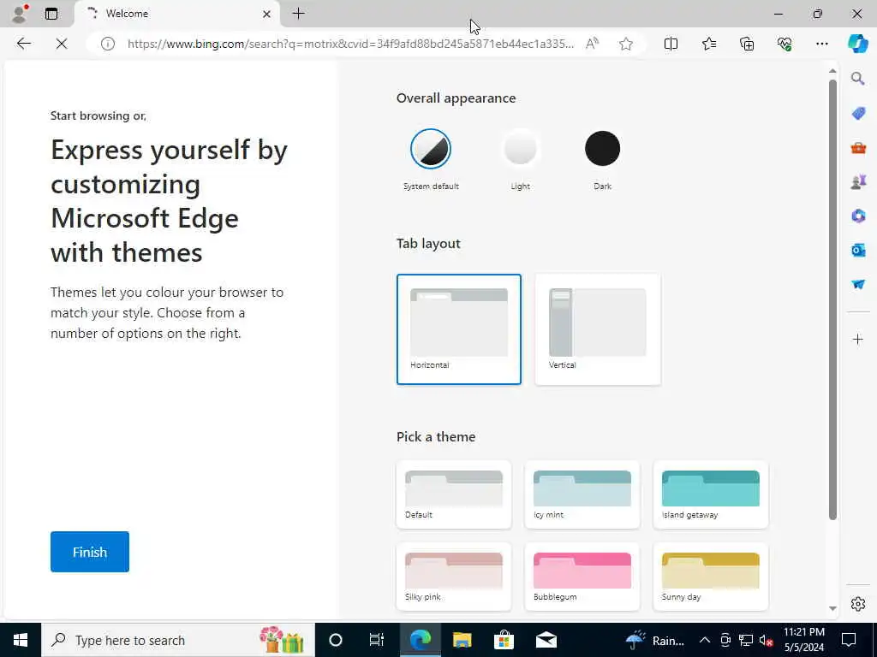Choose Vertical tab layout

coord(597,329)
